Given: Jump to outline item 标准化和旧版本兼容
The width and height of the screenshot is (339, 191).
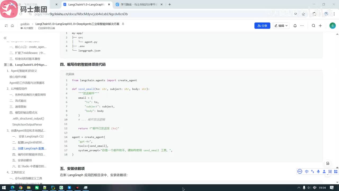Looking at the screenshot, I should tap(25, 59).
